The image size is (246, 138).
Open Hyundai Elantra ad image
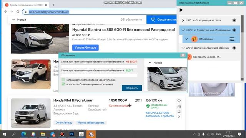(x=40, y=39)
